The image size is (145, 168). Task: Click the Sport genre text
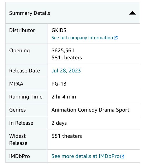pyautogui.click(x=123, y=110)
